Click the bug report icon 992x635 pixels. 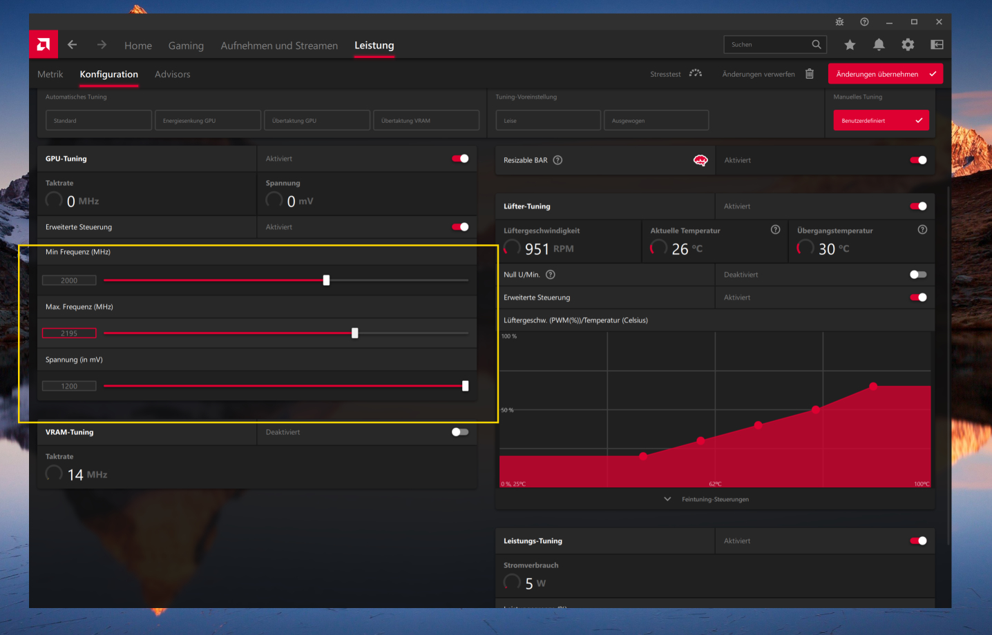click(839, 22)
